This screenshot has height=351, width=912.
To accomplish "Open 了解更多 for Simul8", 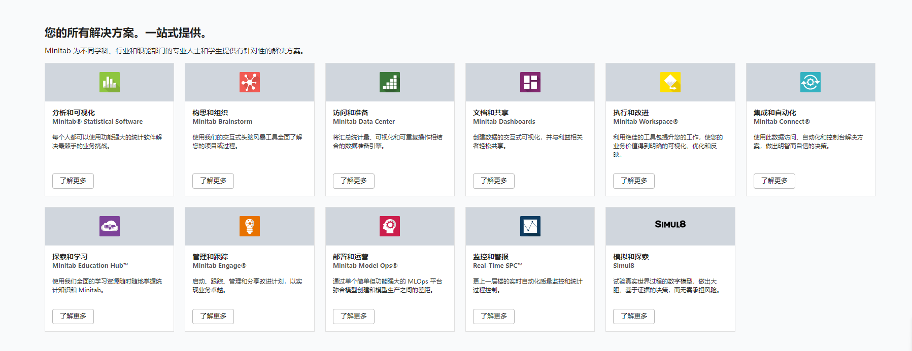I will (634, 317).
